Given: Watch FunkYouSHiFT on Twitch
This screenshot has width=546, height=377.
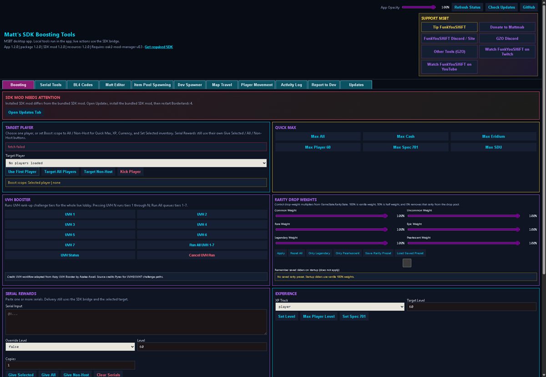Looking at the screenshot, I should pyautogui.click(x=507, y=51).
